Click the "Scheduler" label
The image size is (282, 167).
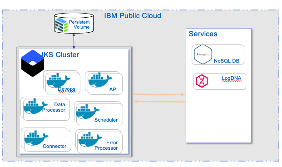click(x=106, y=120)
